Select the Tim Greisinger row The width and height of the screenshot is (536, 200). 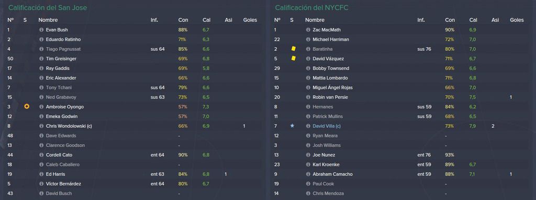pyautogui.click(x=133, y=59)
